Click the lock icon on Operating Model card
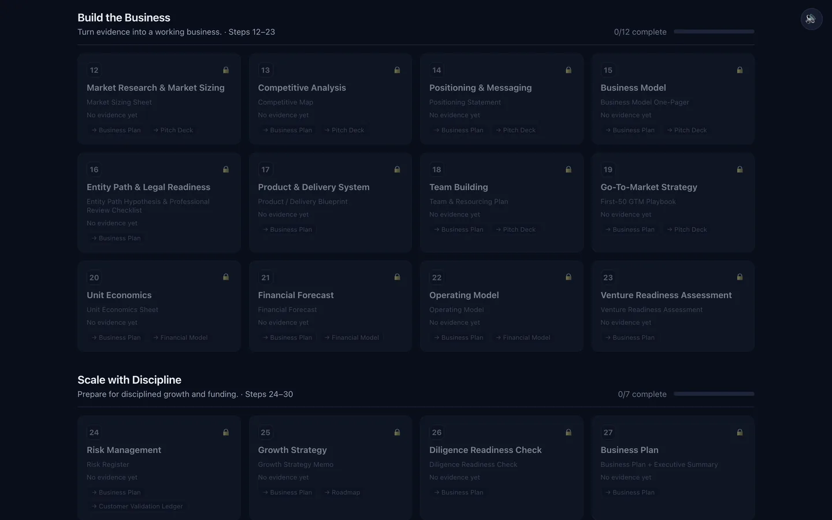 (x=569, y=277)
